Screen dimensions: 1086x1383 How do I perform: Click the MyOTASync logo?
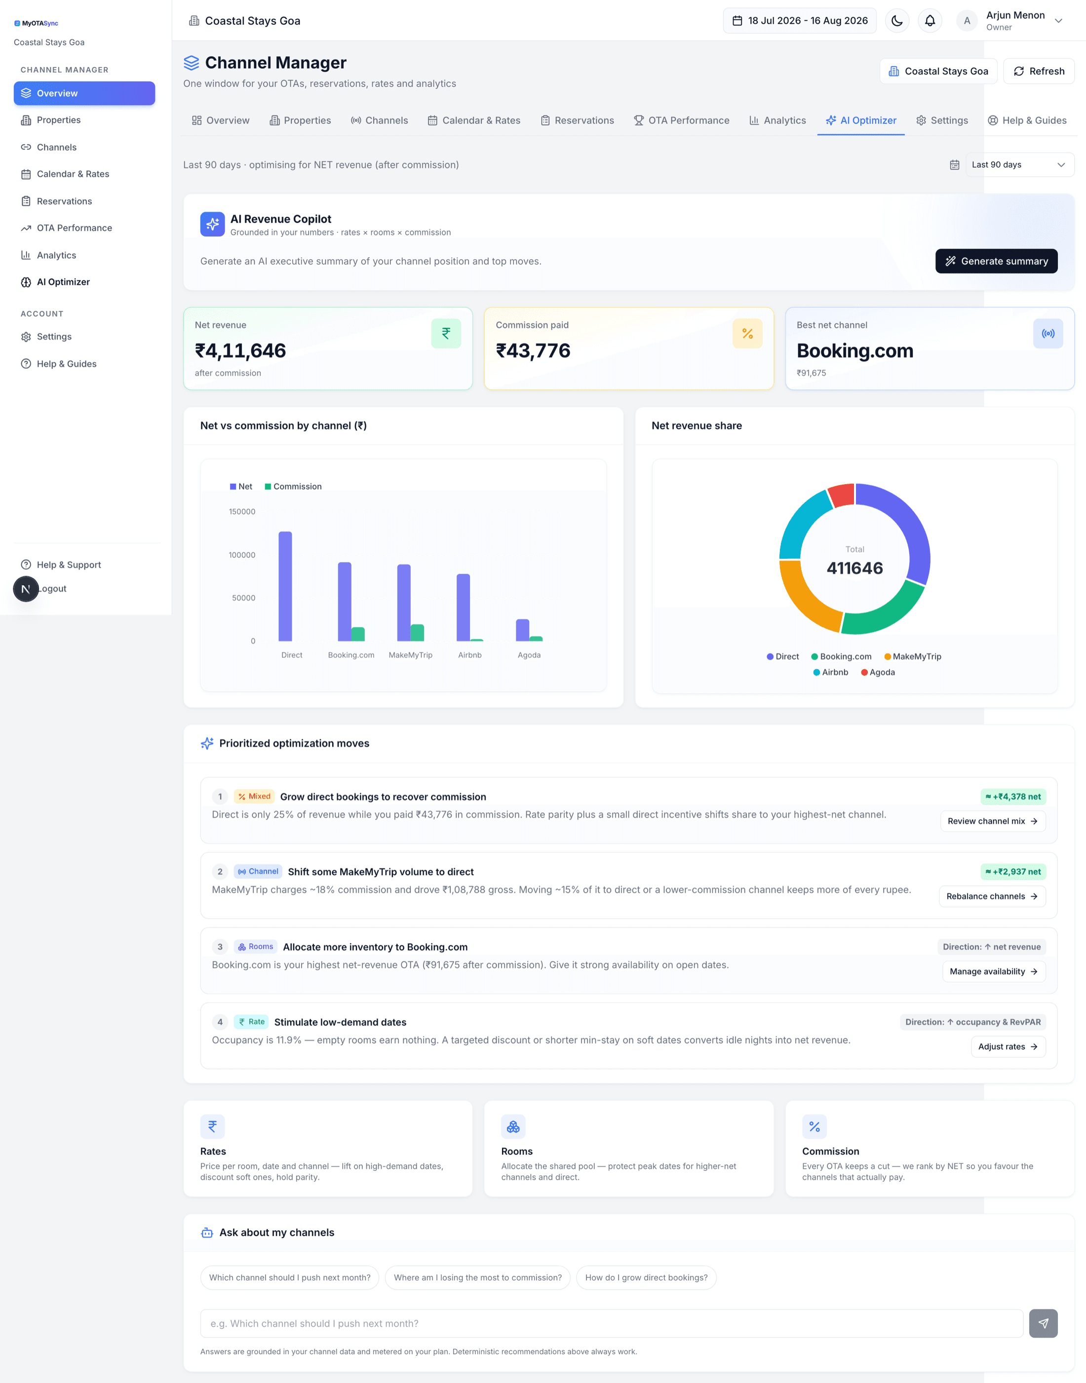coord(36,23)
